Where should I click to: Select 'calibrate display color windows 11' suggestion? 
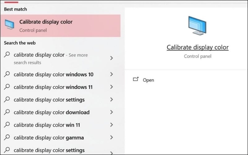(60, 87)
